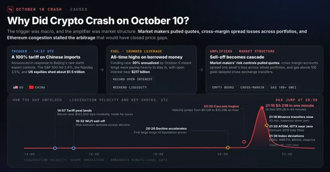
Task: Click the US flag icon
Action: (16, 87)
